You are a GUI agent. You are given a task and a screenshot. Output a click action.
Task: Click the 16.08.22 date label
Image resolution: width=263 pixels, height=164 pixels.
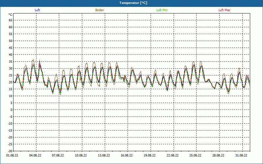pyautogui.click(x=127, y=155)
